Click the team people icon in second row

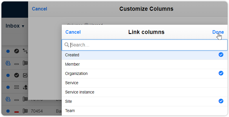8,63
